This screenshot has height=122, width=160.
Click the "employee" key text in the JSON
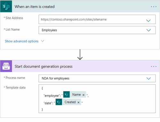(x=52, y=96)
